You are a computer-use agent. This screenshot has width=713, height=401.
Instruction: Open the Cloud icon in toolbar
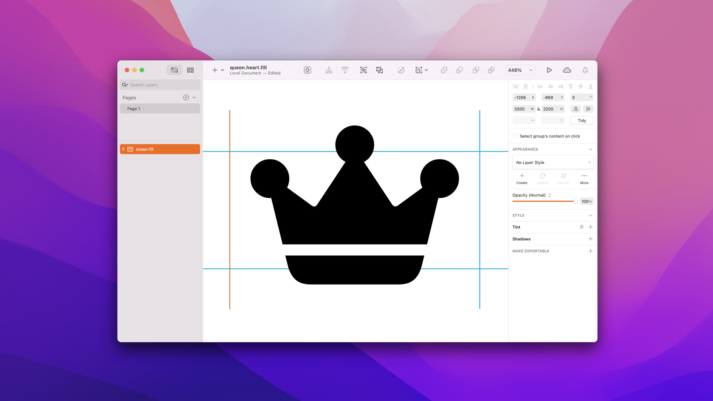567,70
